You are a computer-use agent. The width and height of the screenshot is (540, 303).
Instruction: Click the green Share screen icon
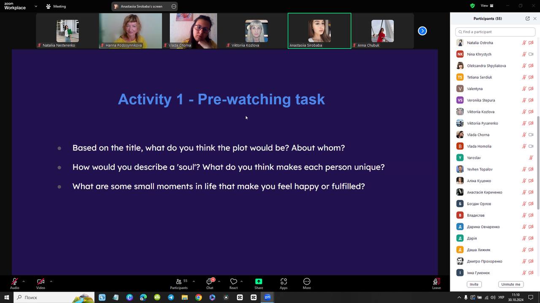[259, 282]
